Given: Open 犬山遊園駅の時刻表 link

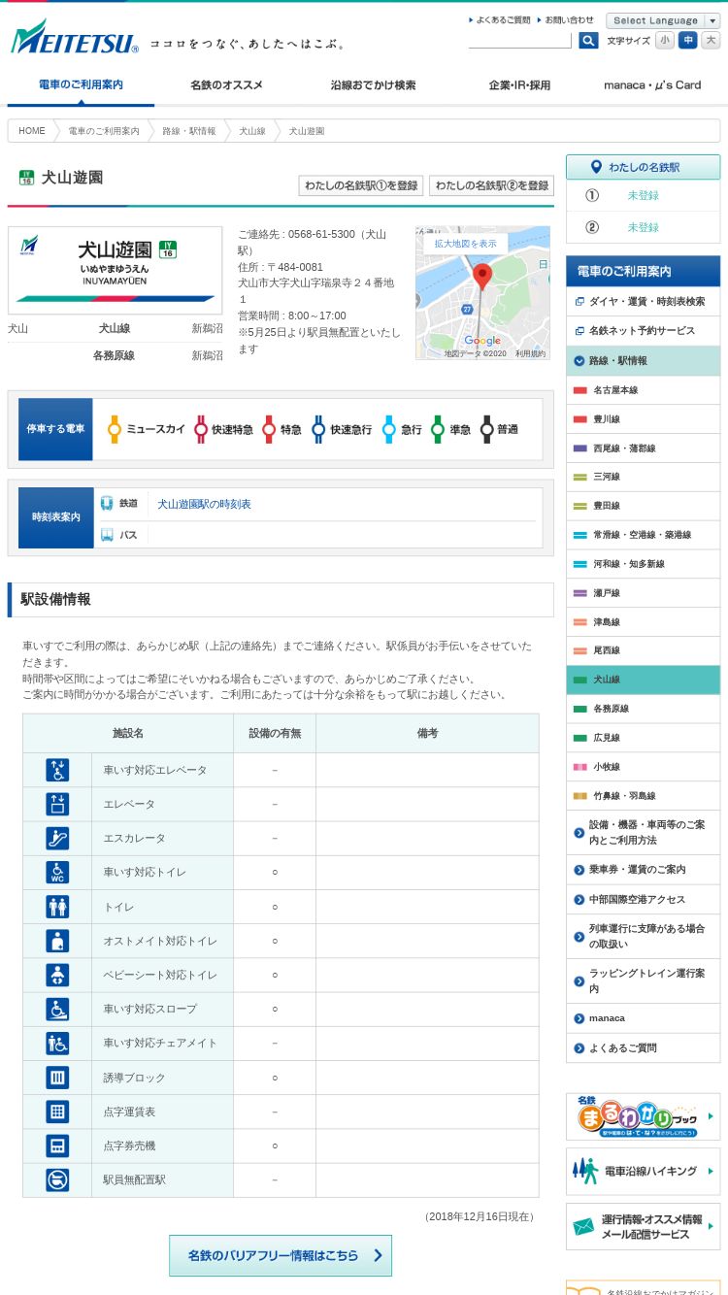Looking at the screenshot, I should tap(204, 504).
